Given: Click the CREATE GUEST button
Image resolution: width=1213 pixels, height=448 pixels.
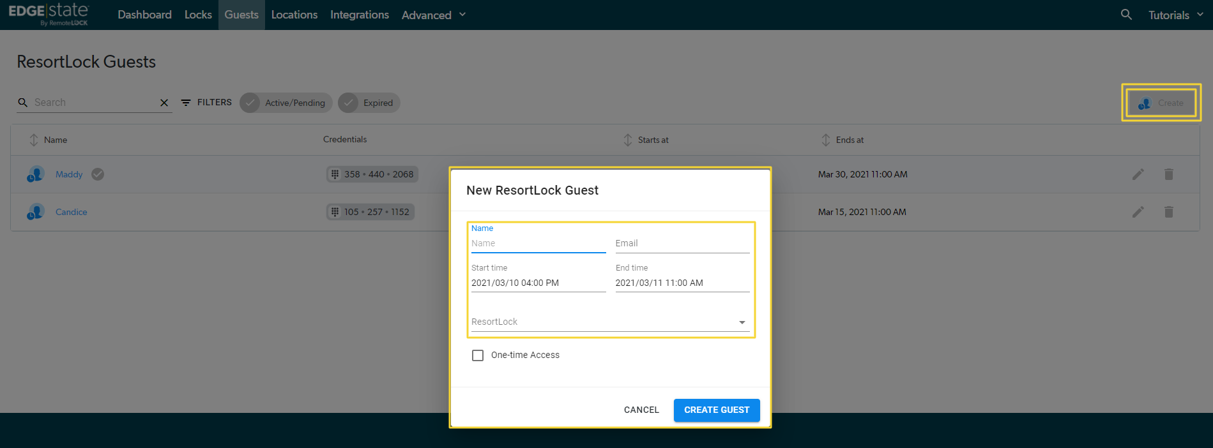Looking at the screenshot, I should tap(716, 410).
